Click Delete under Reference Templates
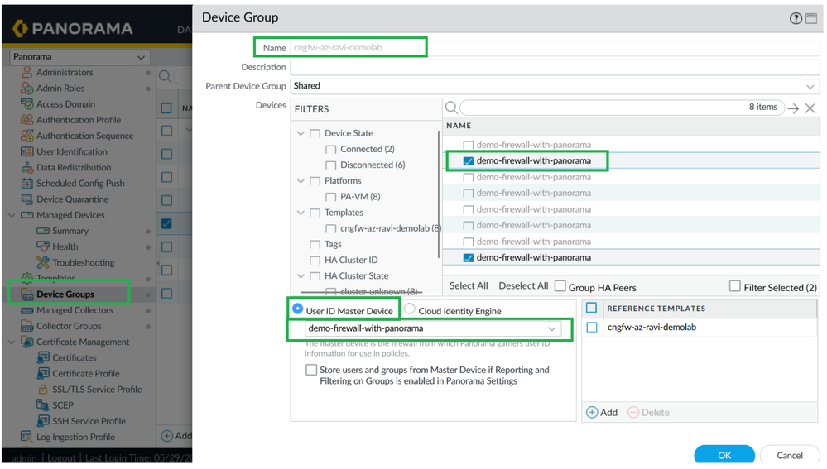This screenshot has height=469, width=827. click(x=649, y=412)
